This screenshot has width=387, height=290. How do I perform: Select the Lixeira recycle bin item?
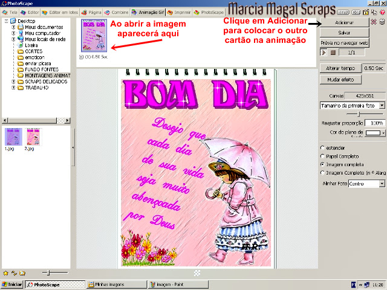tap(28, 45)
